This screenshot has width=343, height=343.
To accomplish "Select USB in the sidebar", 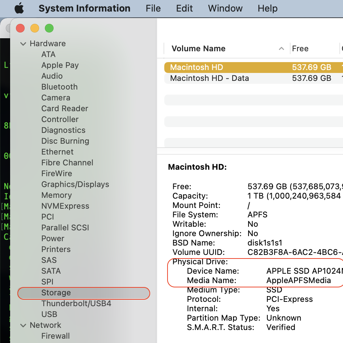I will tap(49, 314).
